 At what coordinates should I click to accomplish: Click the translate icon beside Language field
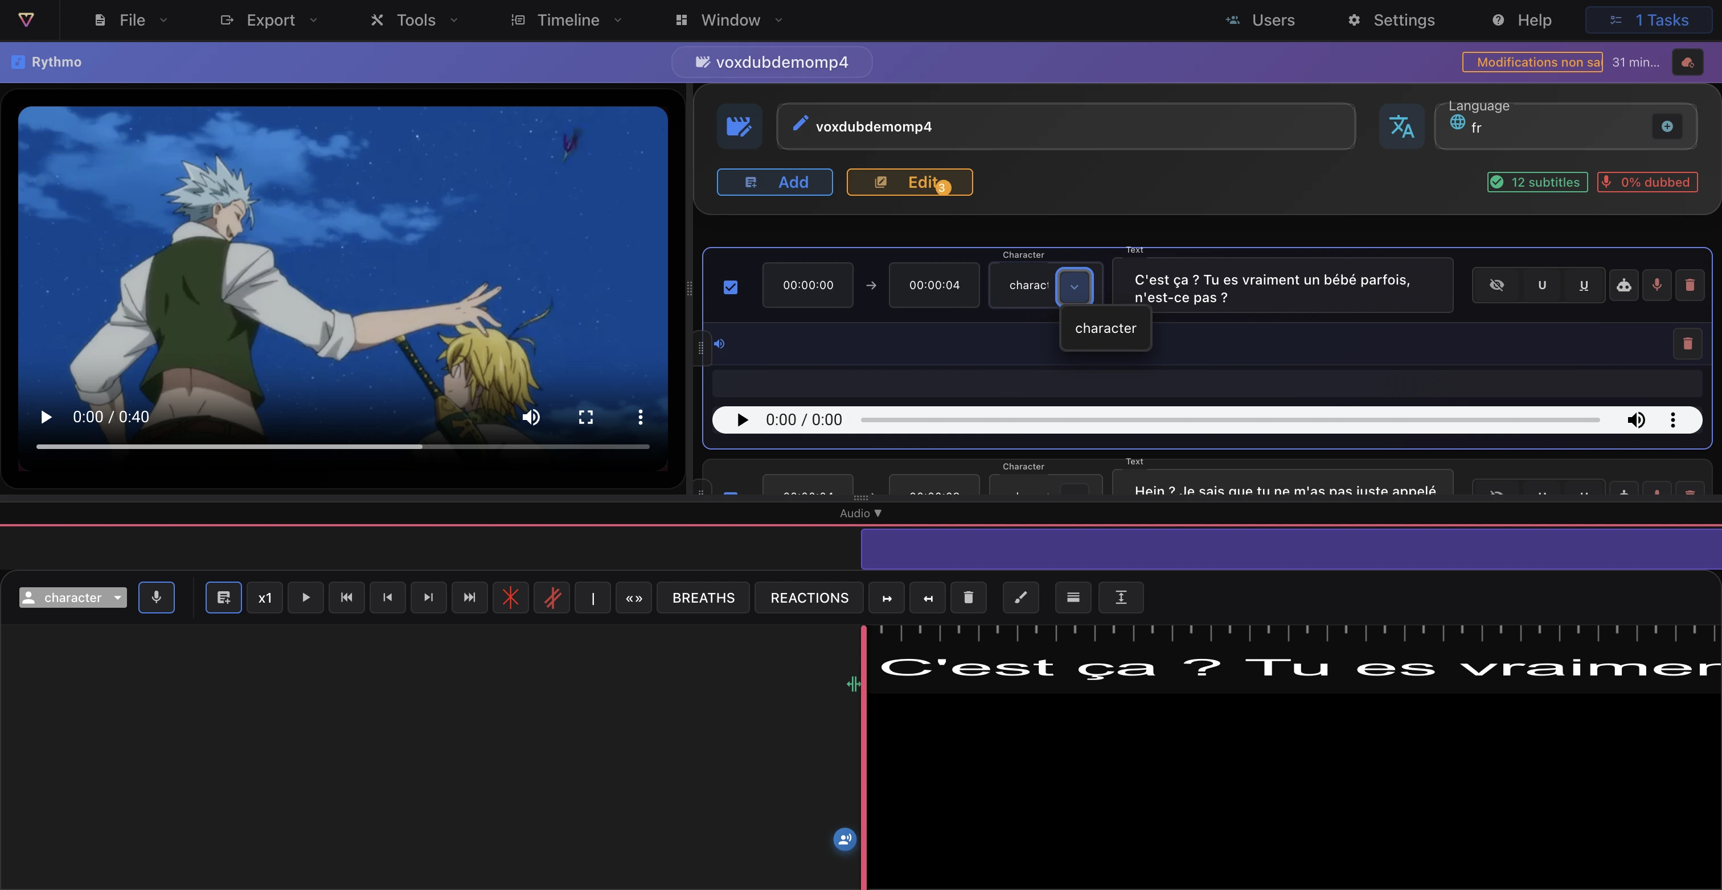pos(1401,126)
